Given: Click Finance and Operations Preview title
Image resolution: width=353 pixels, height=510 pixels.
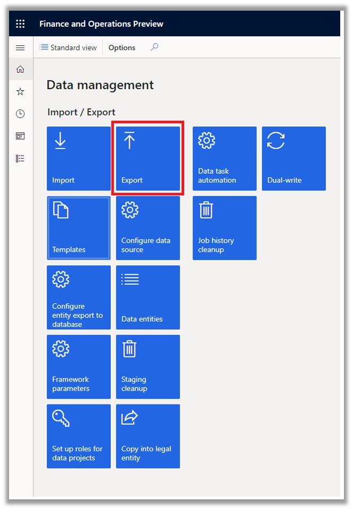Looking at the screenshot, I should tap(101, 24).
